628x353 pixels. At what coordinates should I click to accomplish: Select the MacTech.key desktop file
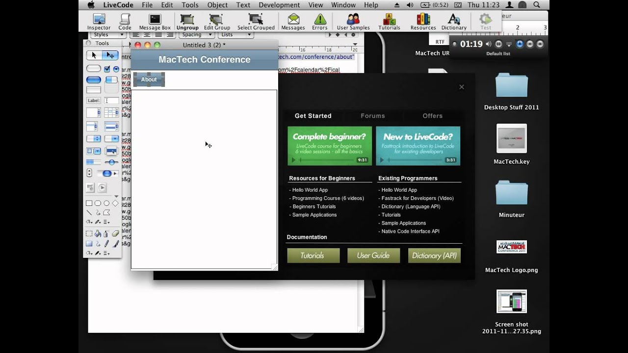click(x=511, y=144)
